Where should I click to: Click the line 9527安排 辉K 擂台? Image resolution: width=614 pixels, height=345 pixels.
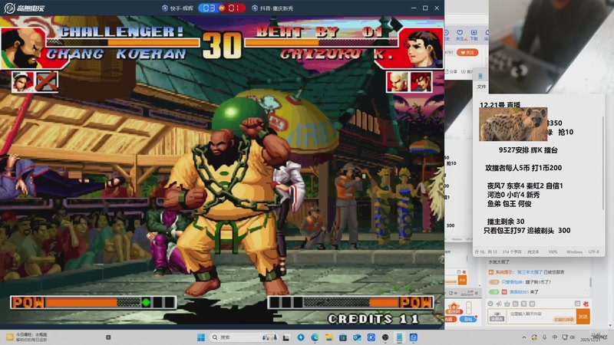click(x=528, y=149)
